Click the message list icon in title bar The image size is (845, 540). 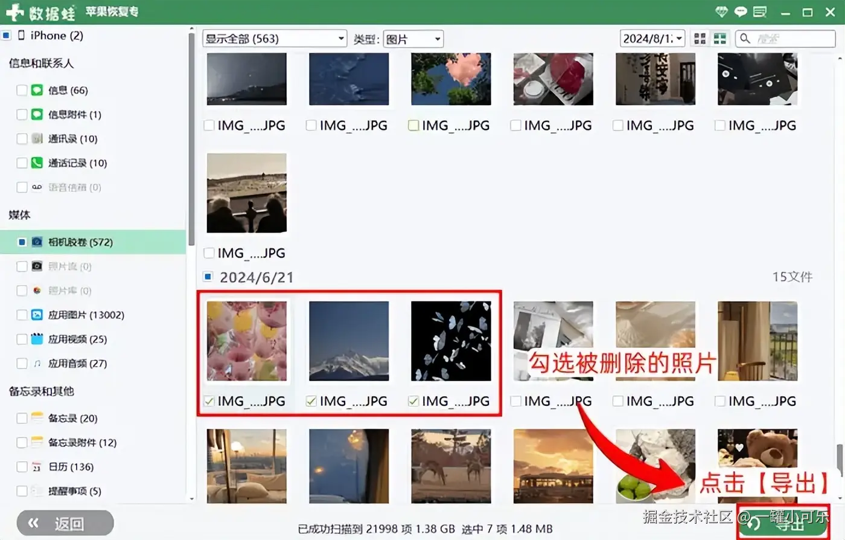(760, 11)
